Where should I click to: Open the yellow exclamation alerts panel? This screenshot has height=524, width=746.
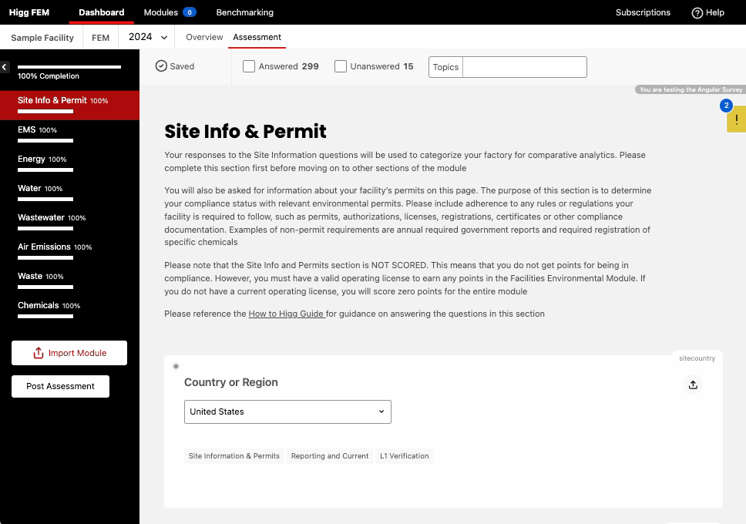coord(736,119)
